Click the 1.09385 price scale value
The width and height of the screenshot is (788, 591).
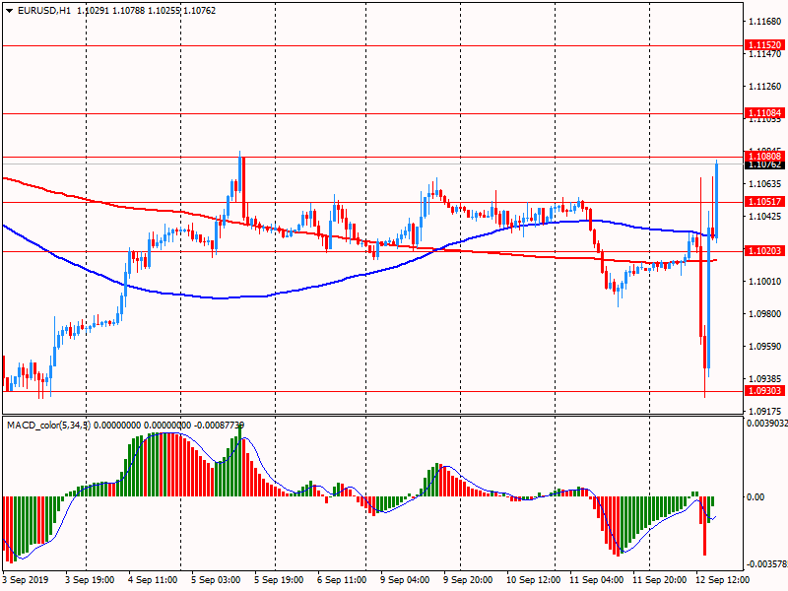point(765,379)
